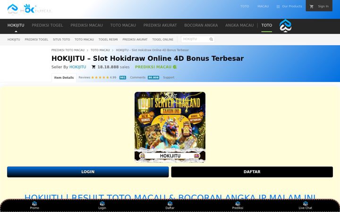Open PREDIKSI TOGEL in secondary nav
Image resolution: width=340 pixels, height=212 pixels.
(x=36, y=40)
